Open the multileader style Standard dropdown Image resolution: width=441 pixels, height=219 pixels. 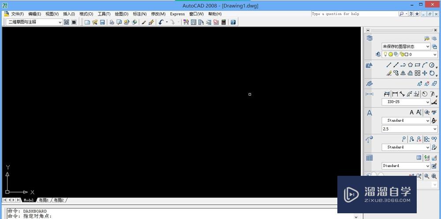406,147
